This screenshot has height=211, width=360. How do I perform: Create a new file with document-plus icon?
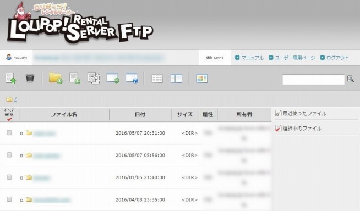pos(75,78)
